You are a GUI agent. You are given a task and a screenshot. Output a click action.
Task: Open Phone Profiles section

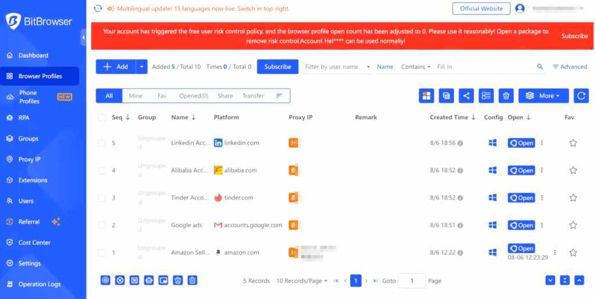[x=40, y=97]
